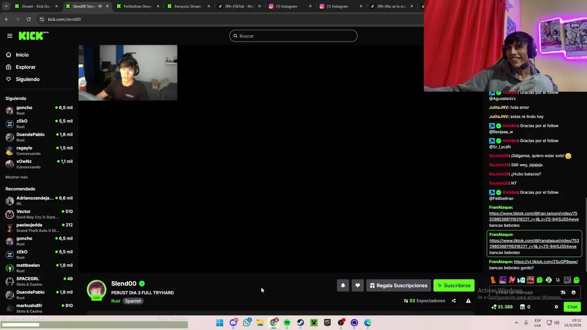Image resolution: width=587 pixels, height=330 pixels.
Task: Click the 31.388 channel points balance
Action: [502, 307]
